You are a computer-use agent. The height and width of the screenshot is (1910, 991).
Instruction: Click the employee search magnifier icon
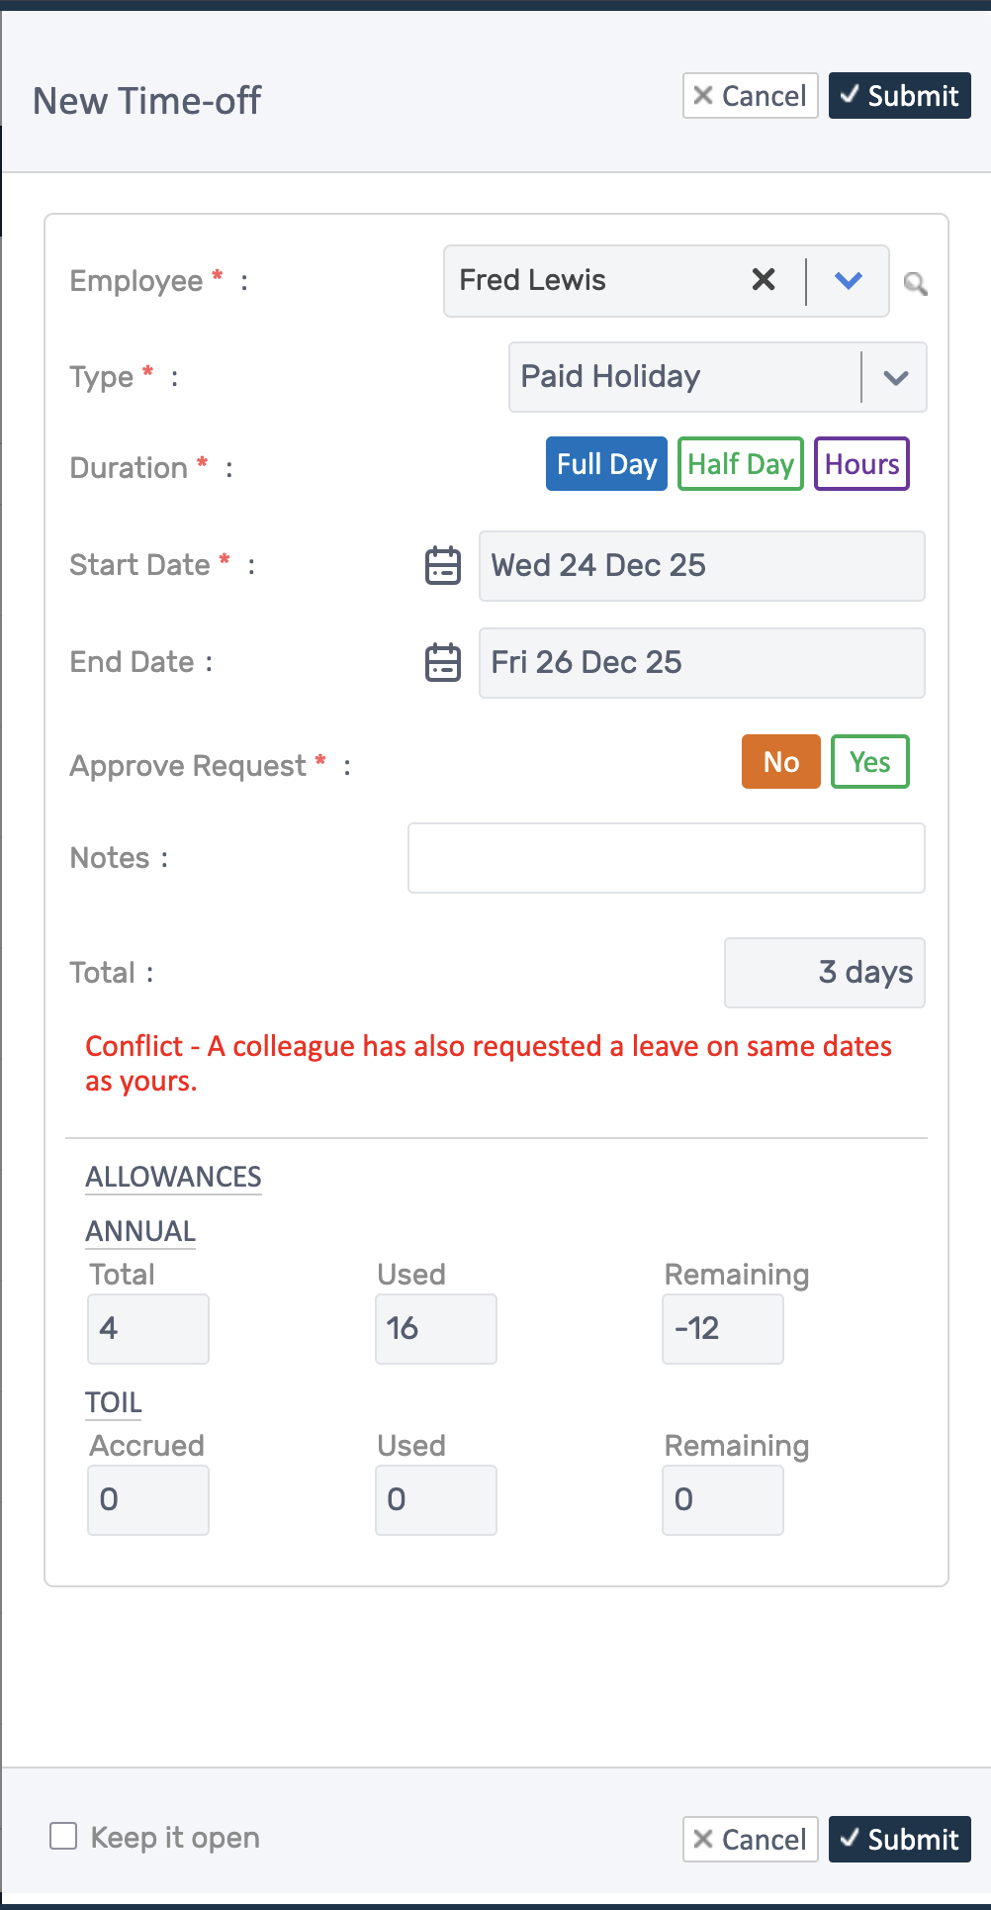click(x=915, y=283)
